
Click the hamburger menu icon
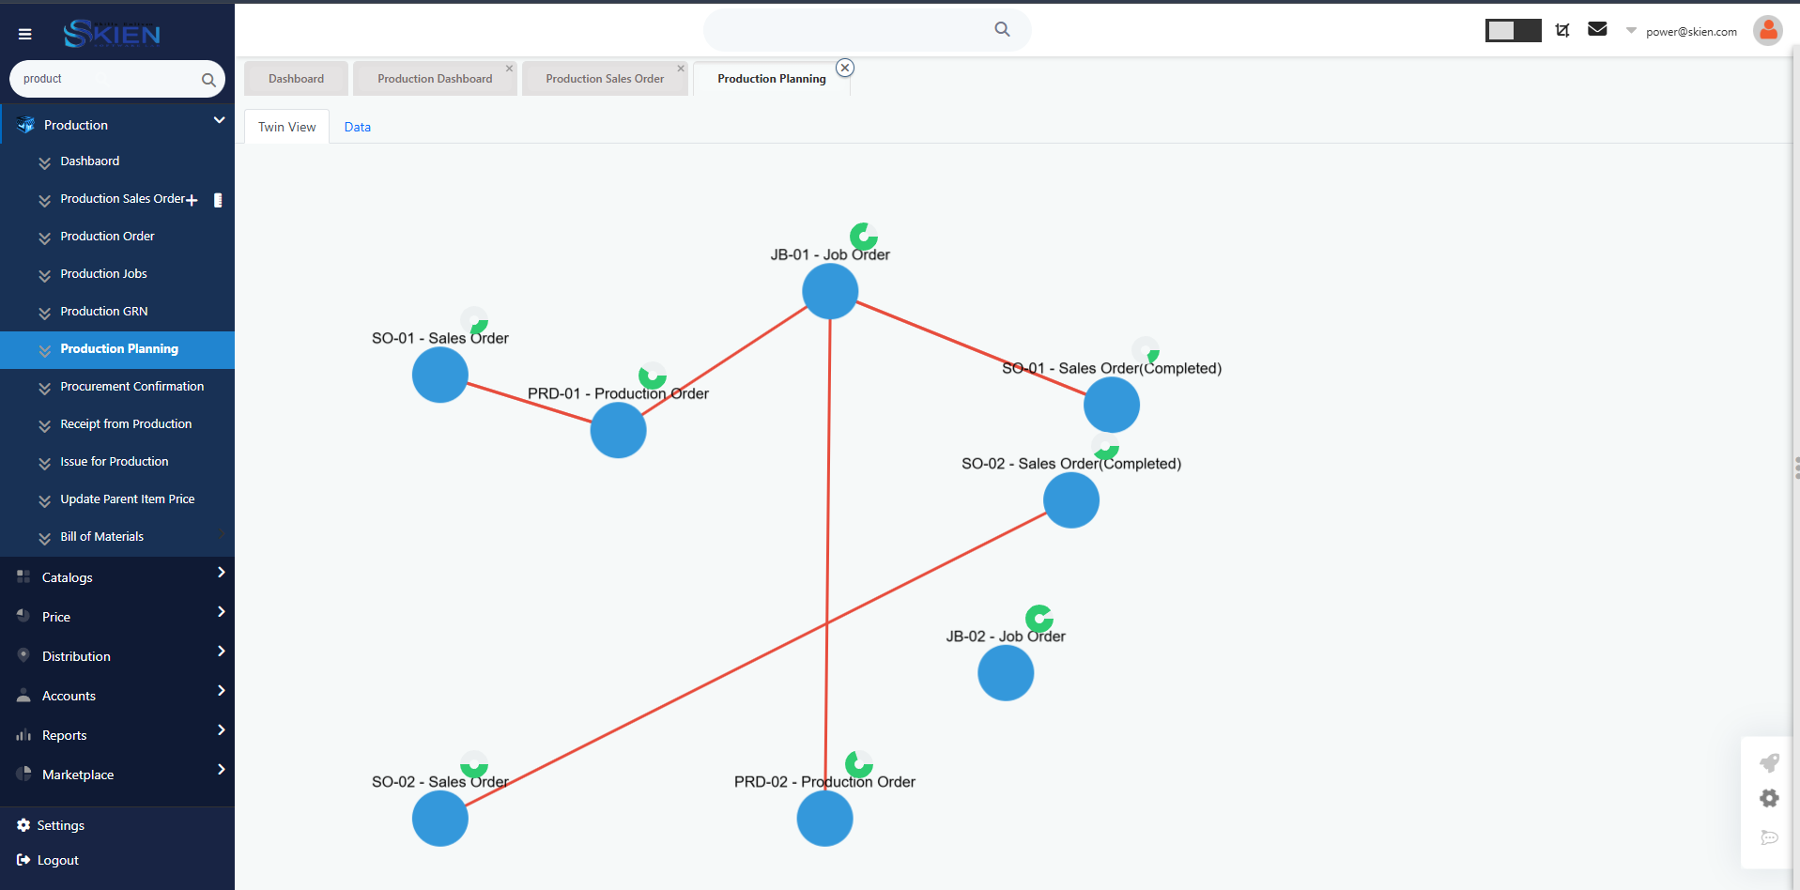(25, 35)
